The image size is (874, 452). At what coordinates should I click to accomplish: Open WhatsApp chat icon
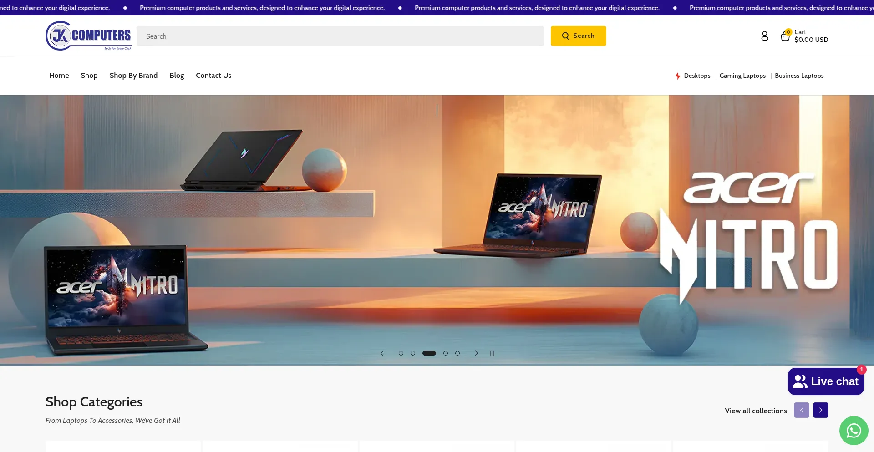pyautogui.click(x=854, y=431)
